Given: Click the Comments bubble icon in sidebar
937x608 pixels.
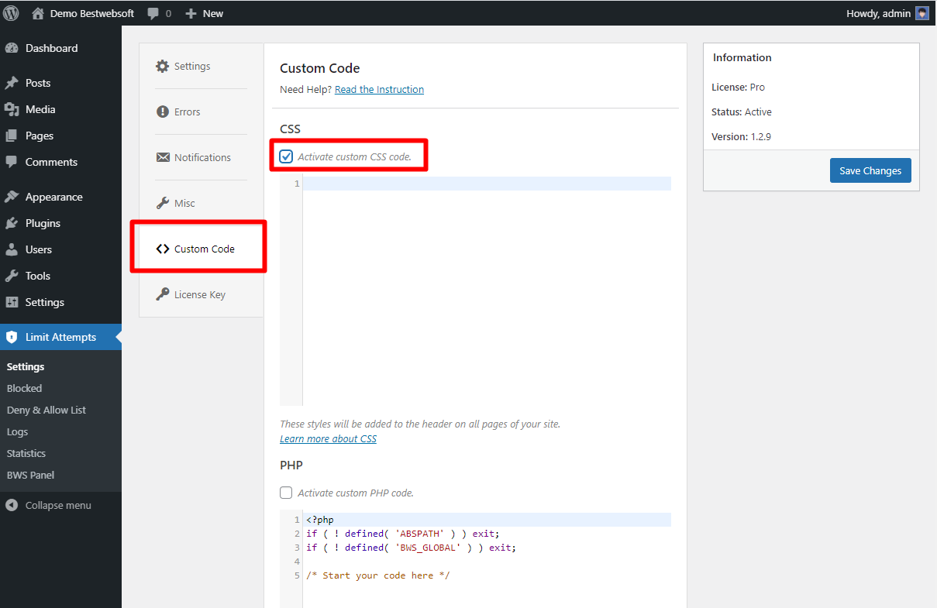Looking at the screenshot, I should [12, 162].
